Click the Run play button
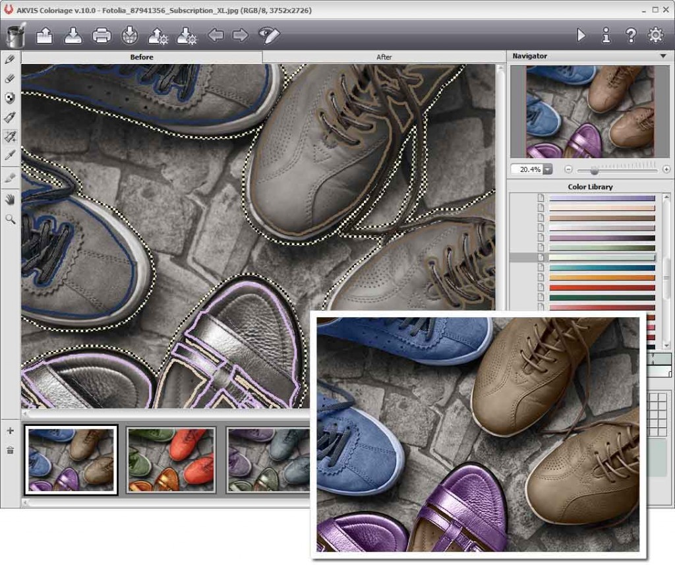The height and width of the screenshot is (565, 675). (581, 36)
